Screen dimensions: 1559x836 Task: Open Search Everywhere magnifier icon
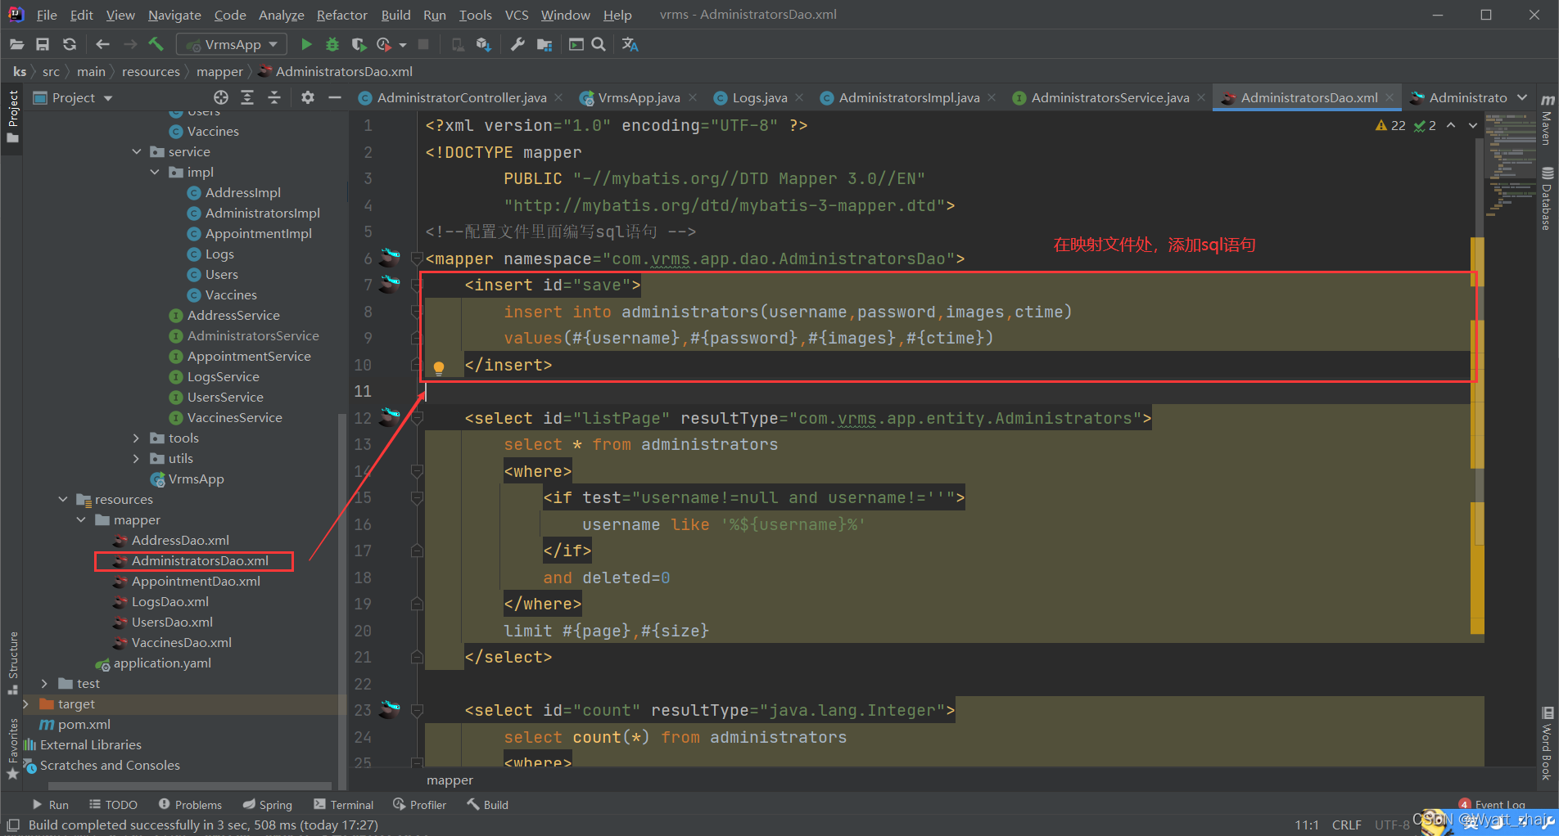pyautogui.click(x=599, y=44)
